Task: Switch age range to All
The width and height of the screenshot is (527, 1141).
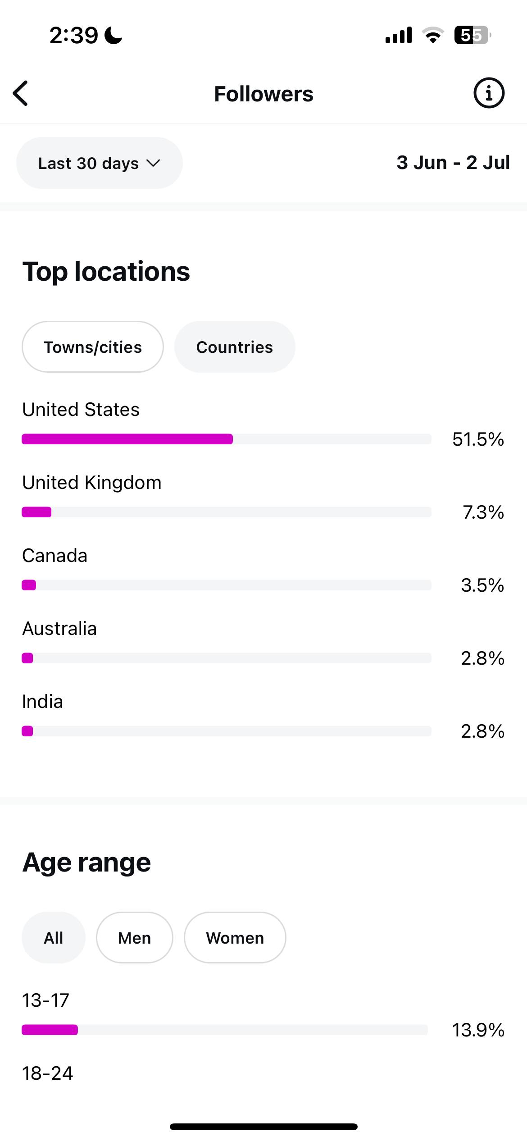Action: tap(54, 937)
